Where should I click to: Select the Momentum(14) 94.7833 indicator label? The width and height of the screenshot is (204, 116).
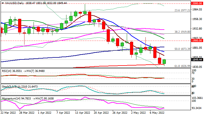(16, 99)
